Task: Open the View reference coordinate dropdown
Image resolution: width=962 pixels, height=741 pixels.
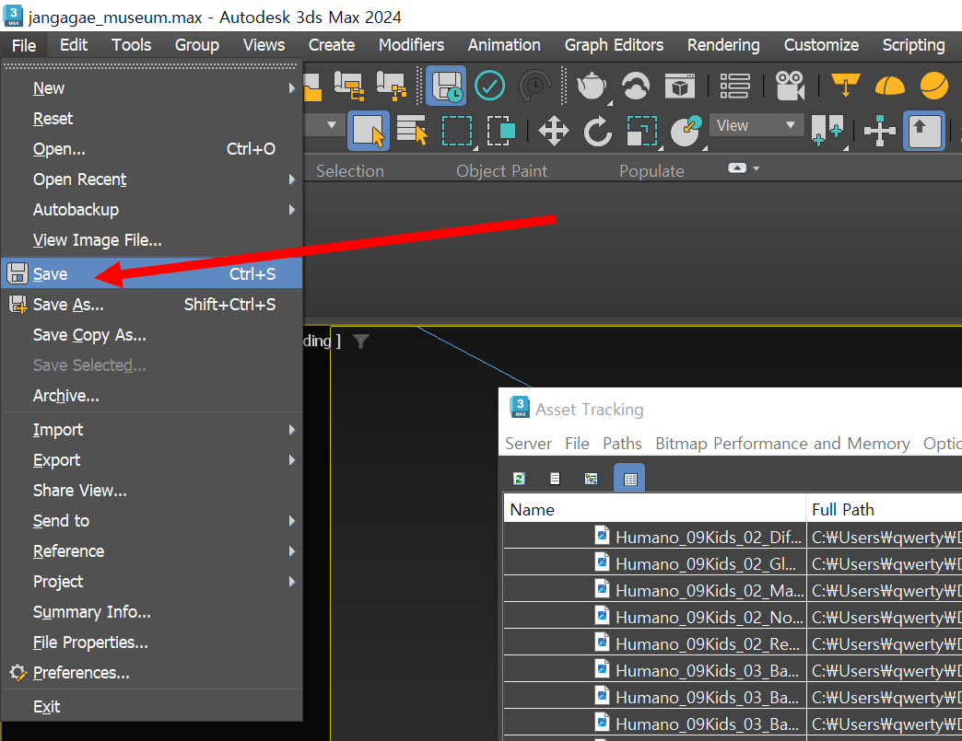Action: click(x=757, y=125)
